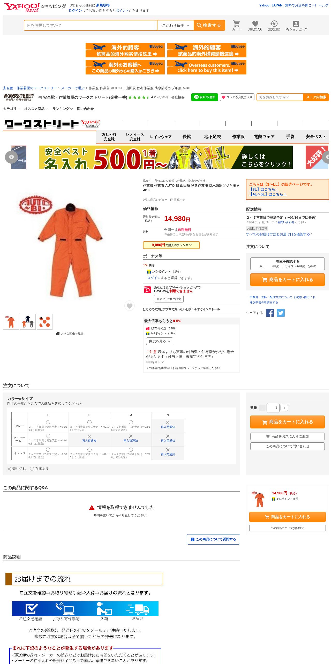Open 安全ベスト category tab
This screenshot has height=664, width=332.
(x=316, y=137)
